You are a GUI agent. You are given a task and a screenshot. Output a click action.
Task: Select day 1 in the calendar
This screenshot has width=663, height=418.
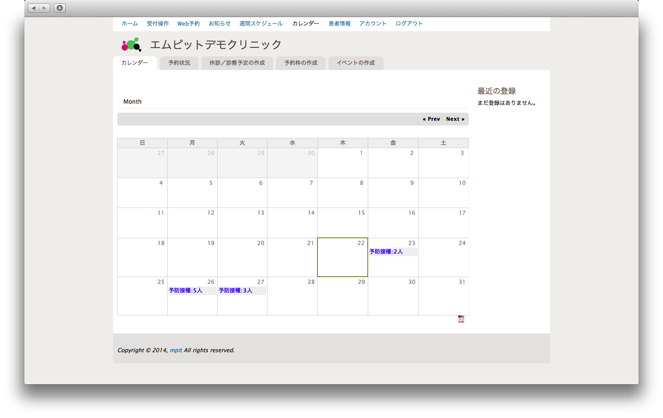tap(343, 163)
